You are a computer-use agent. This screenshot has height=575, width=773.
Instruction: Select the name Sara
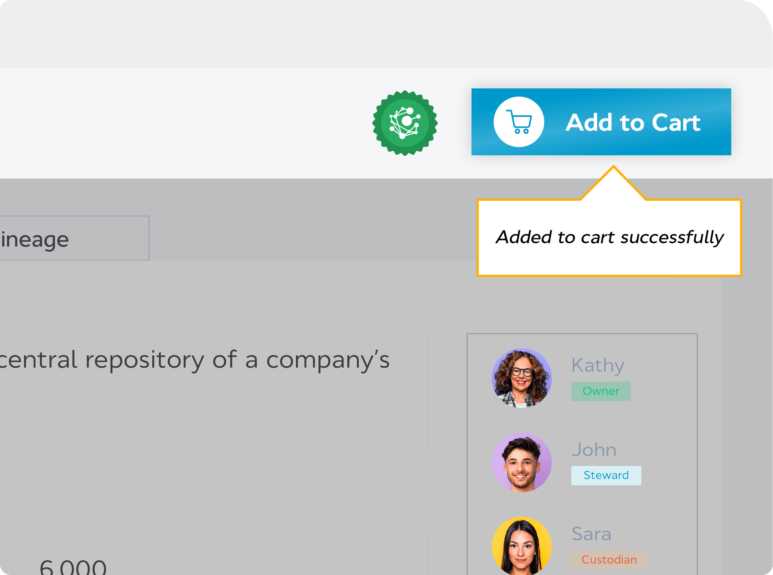(591, 534)
